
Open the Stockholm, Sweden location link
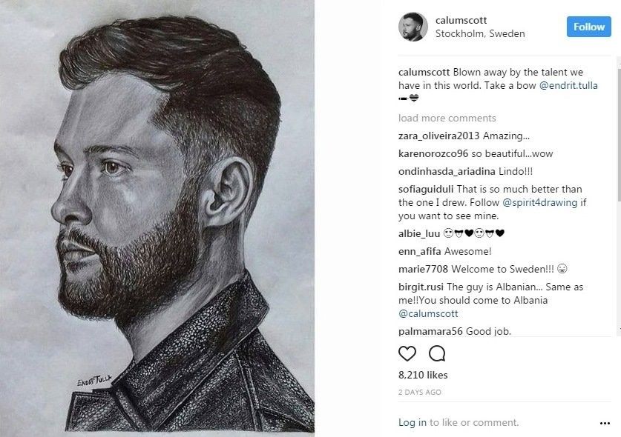480,33
